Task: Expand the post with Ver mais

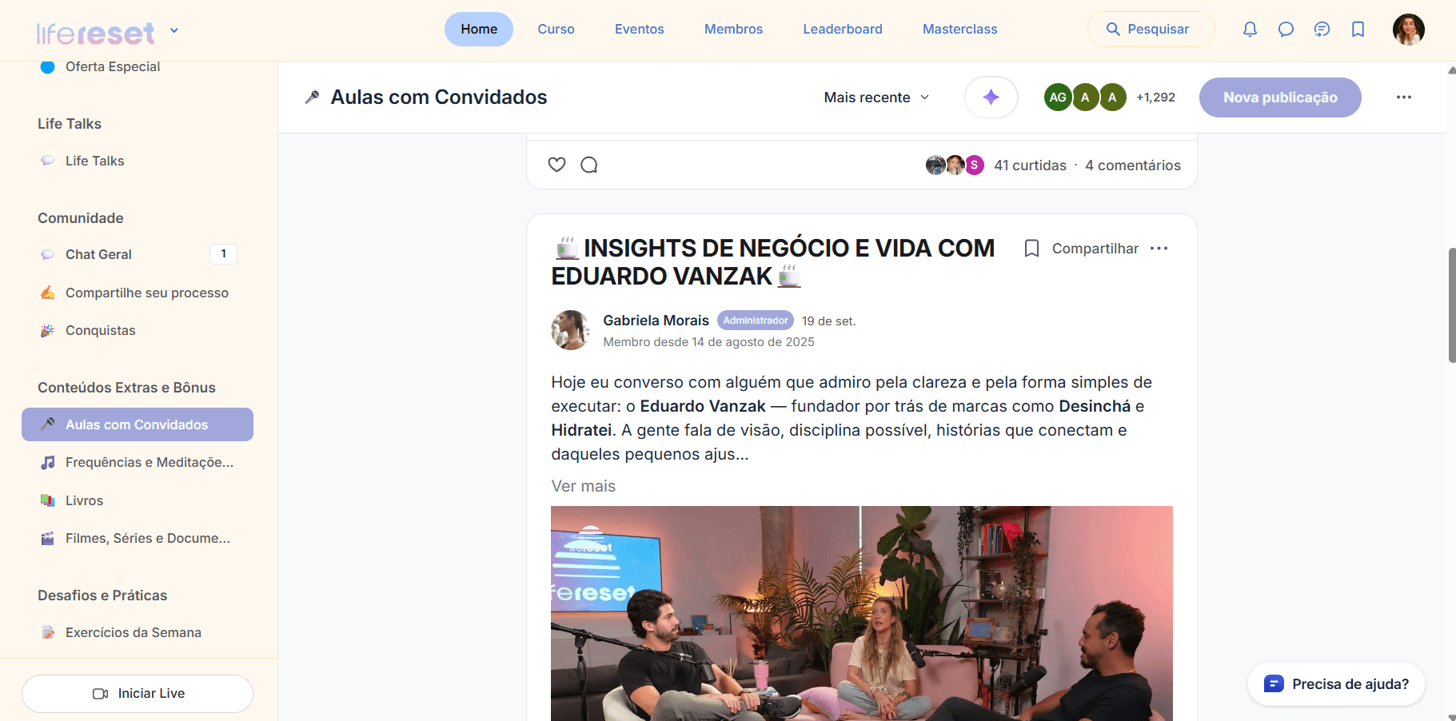Action: tap(583, 486)
